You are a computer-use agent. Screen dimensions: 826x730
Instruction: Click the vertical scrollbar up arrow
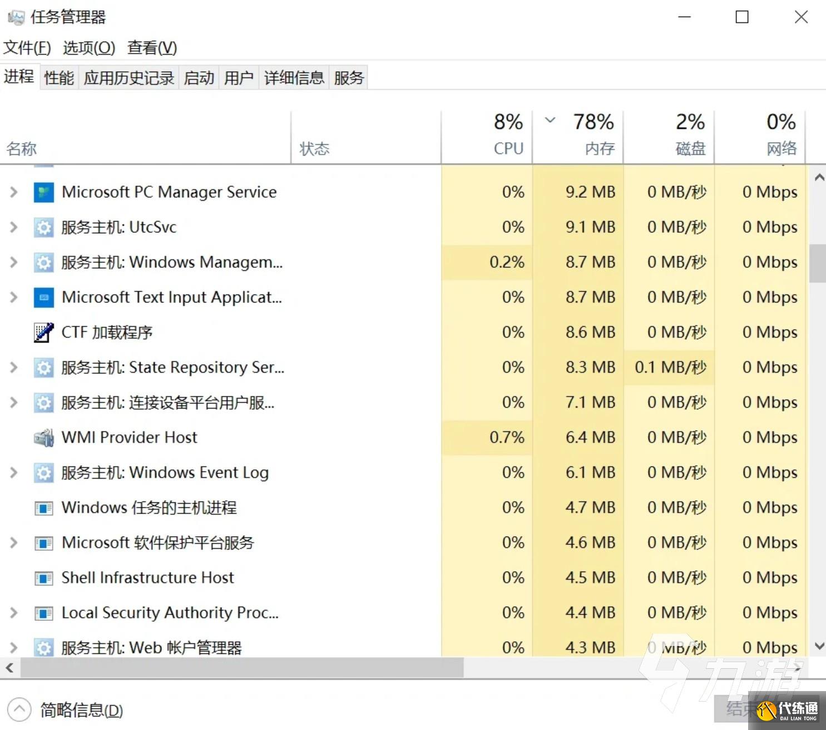click(819, 177)
